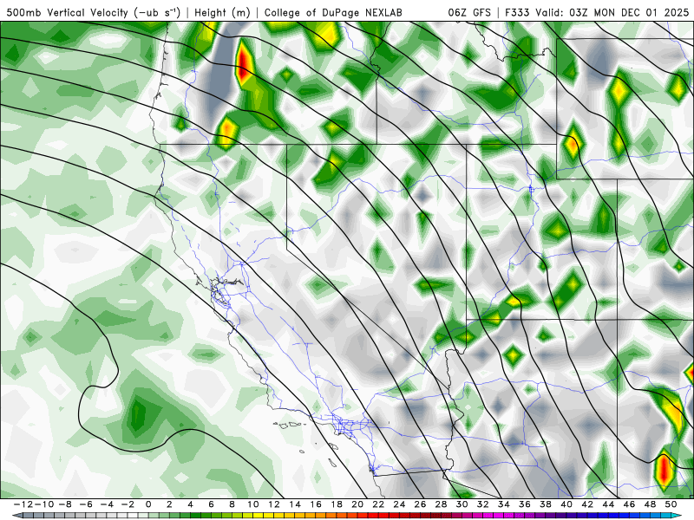
Task: Click the '26' color scale label
Action: 420,504
